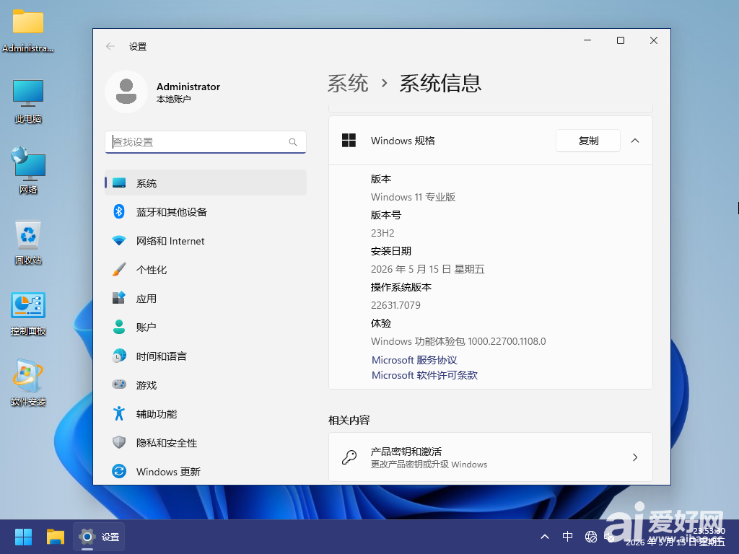739x554 pixels.
Task: Select the version value 23H2
Action: [382, 233]
